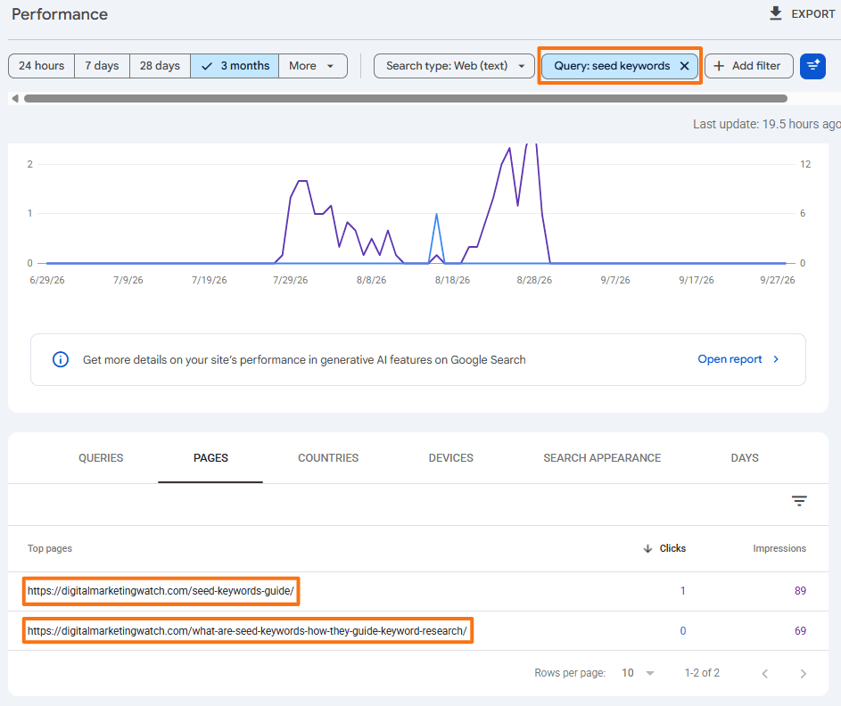Viewport: 841px width, 706px height.
Task: Switch to the QUERIES tab
Action: [101, 458]
